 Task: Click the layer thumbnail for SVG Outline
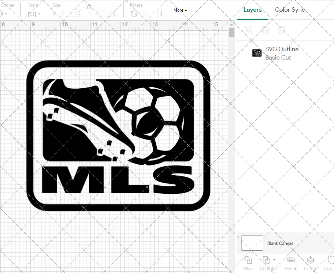click(257, 53)
